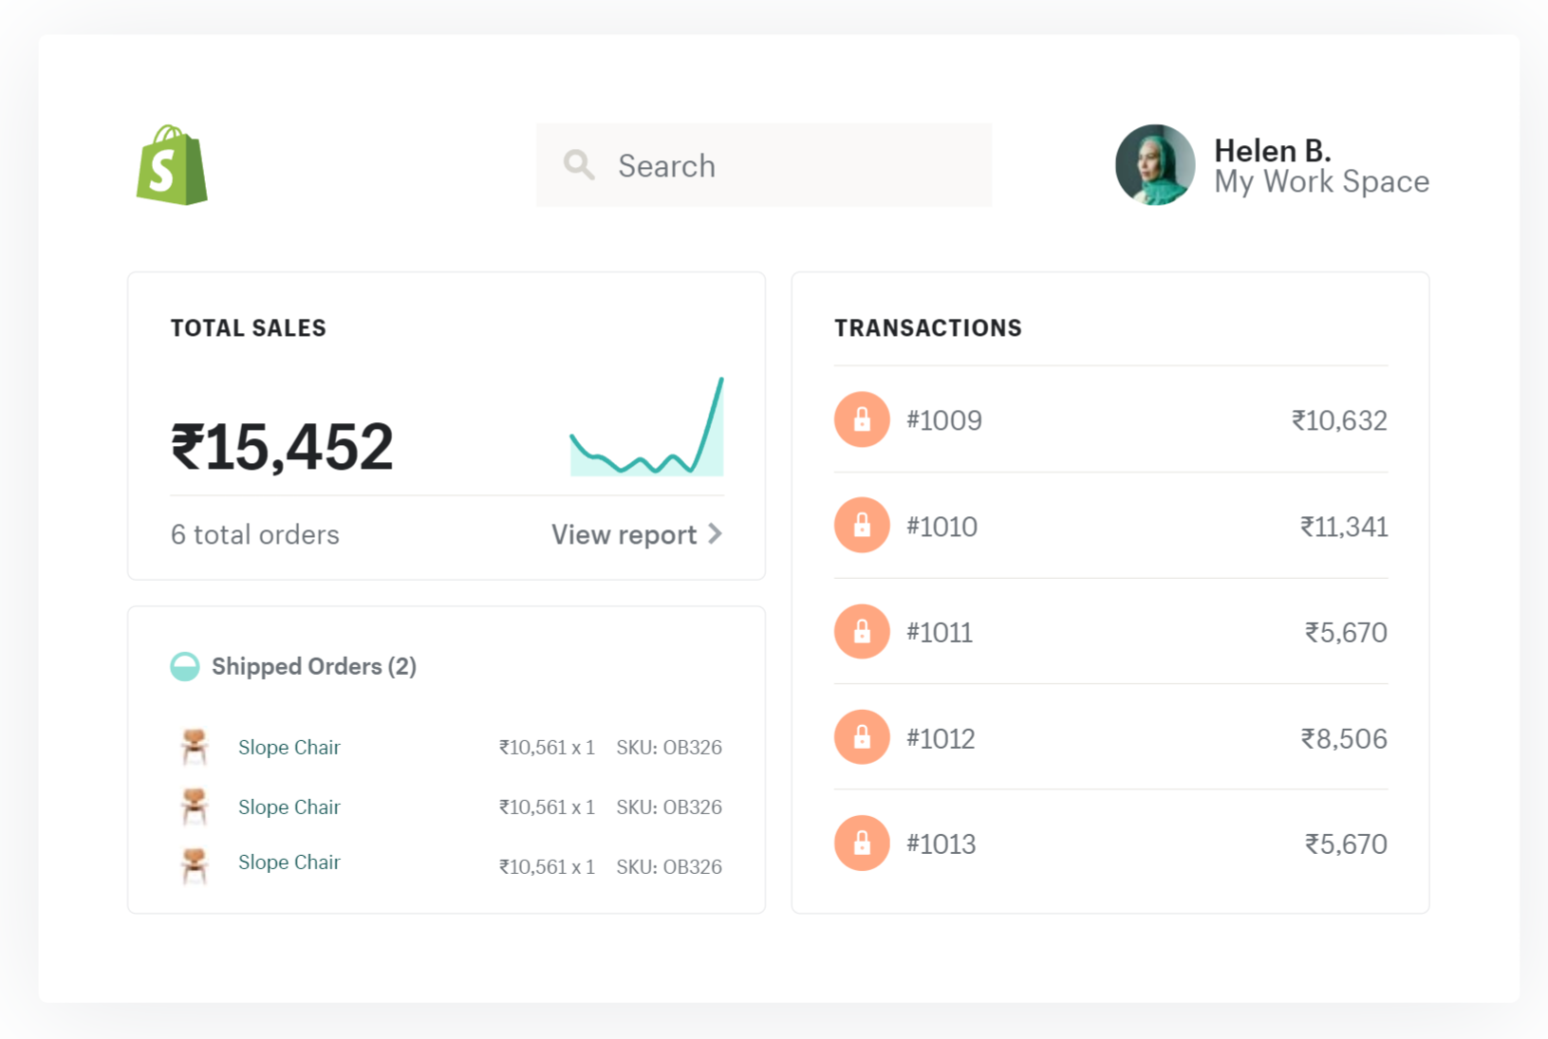Viewport: 1548px width, 1039px height.
Task: Click the lock icon for transaction #1011
Action: coord(862,631)
